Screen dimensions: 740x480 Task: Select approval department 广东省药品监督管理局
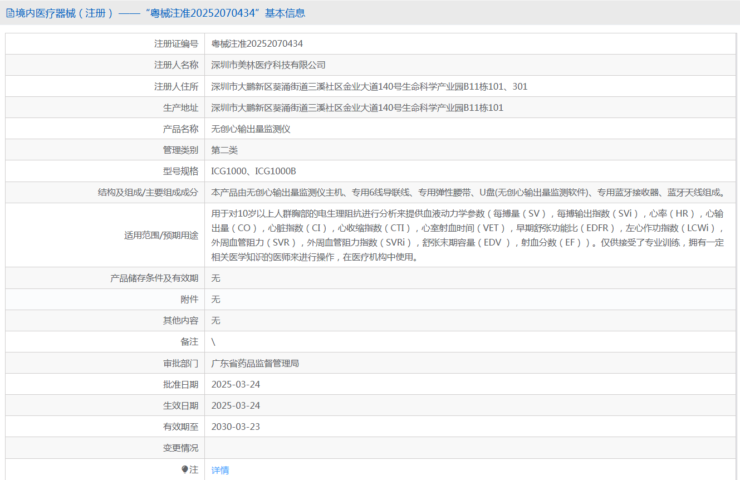tap(255, 363)
